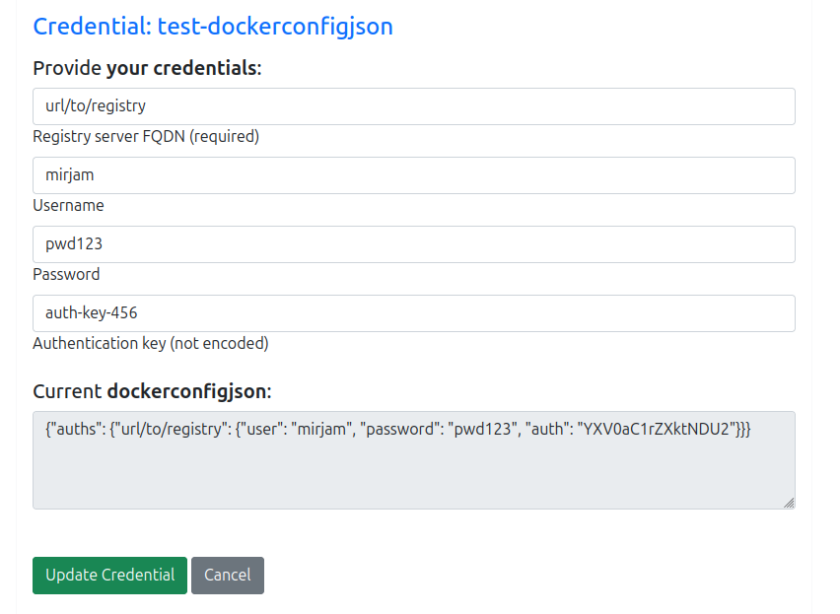Viewport: 840px width, 614px height.
Task: Focus the Password field showing pwd123
Action: [414, 243]
